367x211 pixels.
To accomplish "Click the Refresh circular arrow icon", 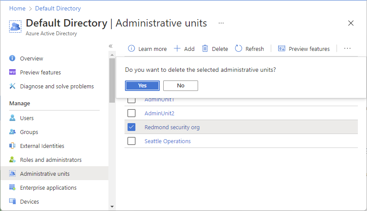I will pos(238,48).
